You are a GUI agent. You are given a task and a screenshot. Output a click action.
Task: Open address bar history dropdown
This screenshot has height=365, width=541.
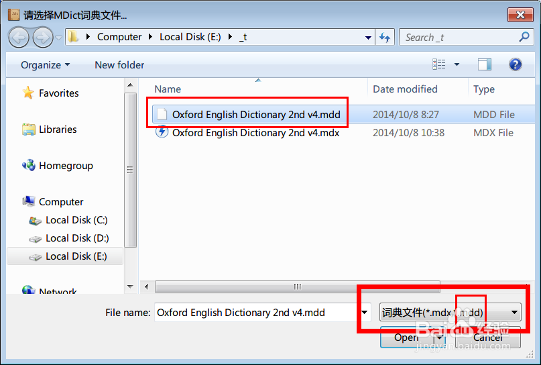tap(368, 38)
